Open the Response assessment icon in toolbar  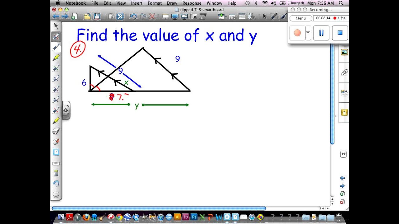221,16
